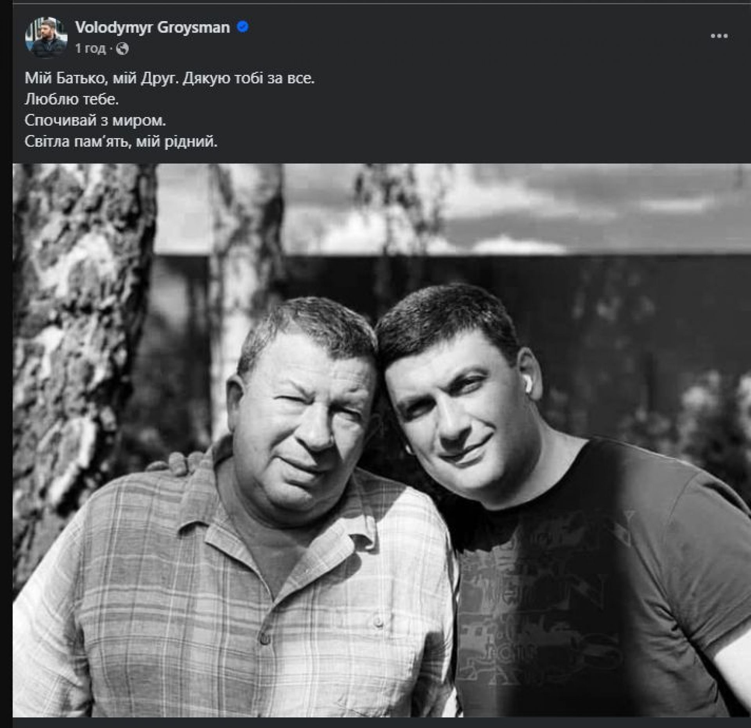Viewport: 751px width, 728px height.
Task: Click the line "Спочивай з миром."
Action: [x=95, y=120]
